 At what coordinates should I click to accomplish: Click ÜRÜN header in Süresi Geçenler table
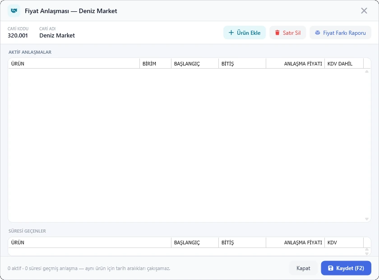click(x=90, y=243)
